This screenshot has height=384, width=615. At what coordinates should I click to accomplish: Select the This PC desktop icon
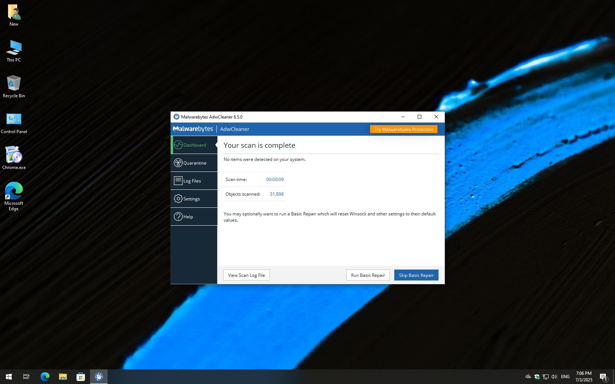coord(14,51)
